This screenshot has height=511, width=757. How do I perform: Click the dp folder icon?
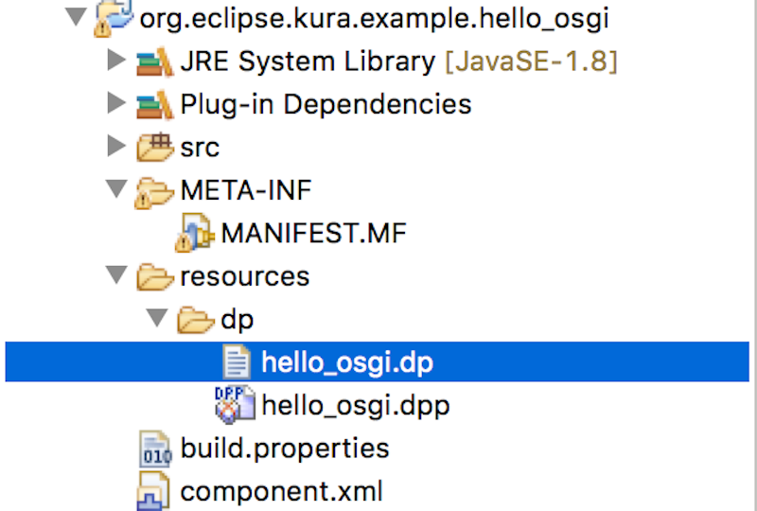pyautogui.click(x=195, y=320)
